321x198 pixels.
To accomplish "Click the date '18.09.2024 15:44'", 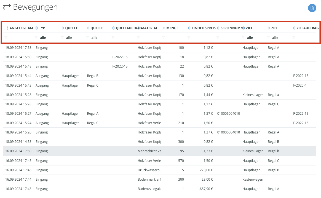I will point(18,76).
